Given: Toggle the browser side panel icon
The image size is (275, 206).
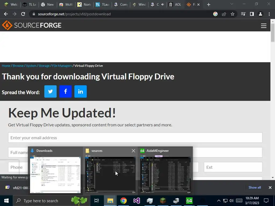Looking at the screenshot, I should click(252, 14).
